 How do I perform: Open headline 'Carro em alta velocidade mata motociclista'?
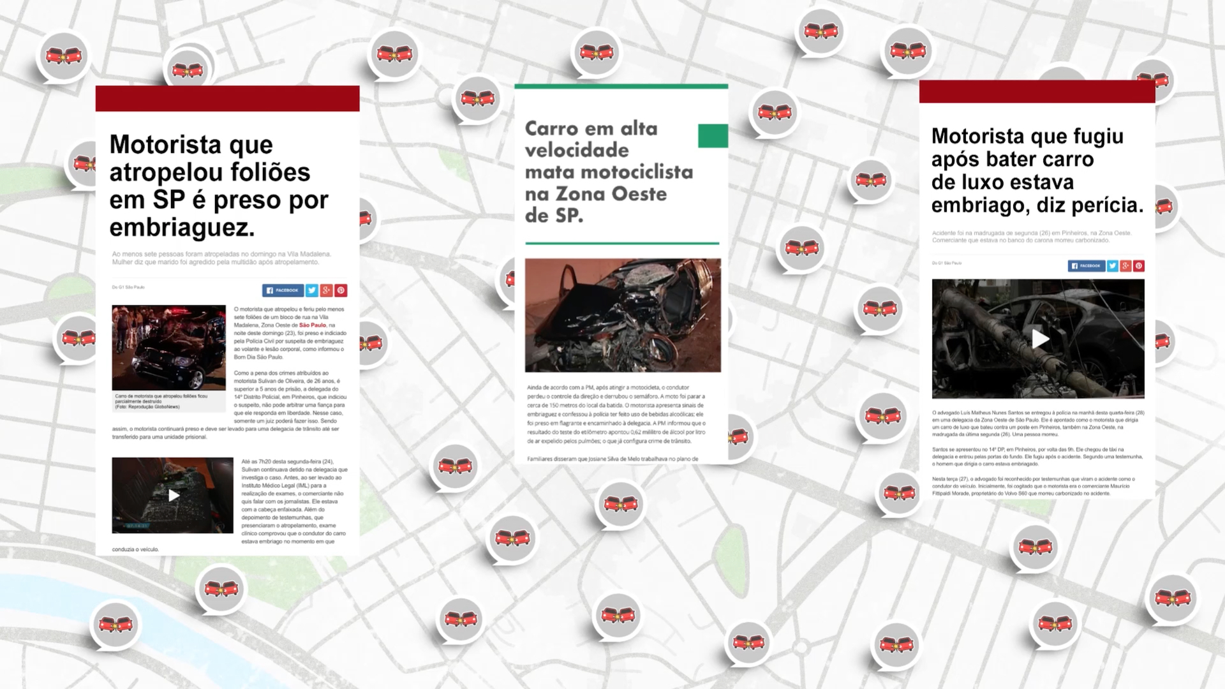click(609, 172)
